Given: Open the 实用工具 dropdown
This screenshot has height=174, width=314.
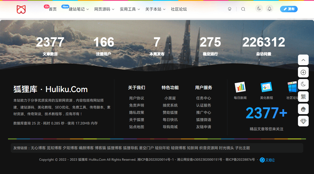Looking at the screenshot, I should (128, 9).
